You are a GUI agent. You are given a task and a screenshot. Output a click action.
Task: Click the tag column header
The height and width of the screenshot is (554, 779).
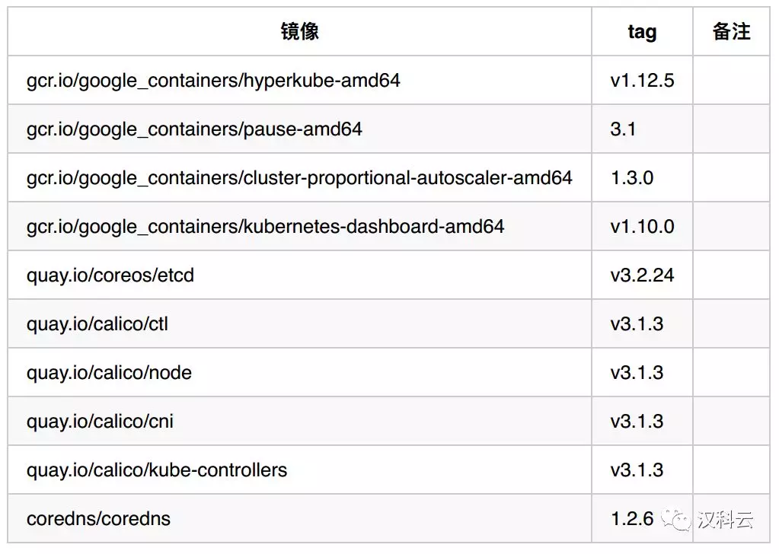pyautogui.click(x=643, y=31)
